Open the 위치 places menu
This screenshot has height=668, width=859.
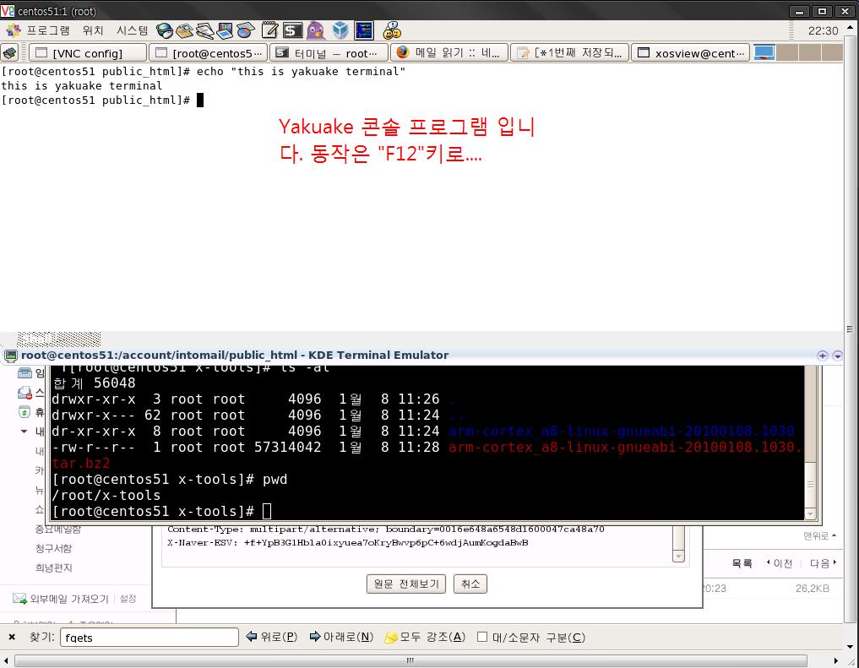coord(93,30)
